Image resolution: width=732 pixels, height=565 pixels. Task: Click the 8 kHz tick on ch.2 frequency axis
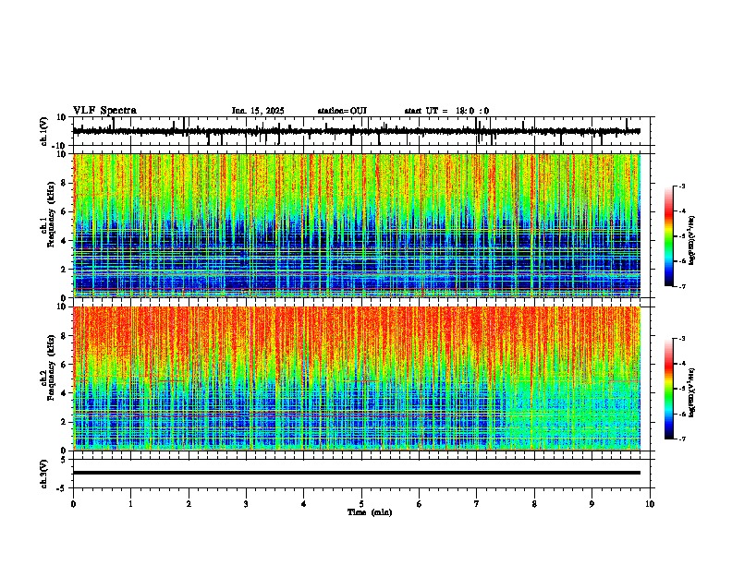coord(64,336)
